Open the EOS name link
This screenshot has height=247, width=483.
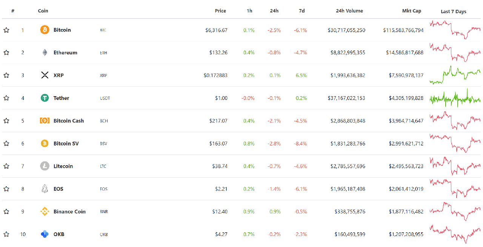pos(58,189)
